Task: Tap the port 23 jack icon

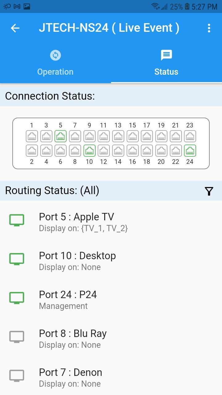Action: (190, 136)
